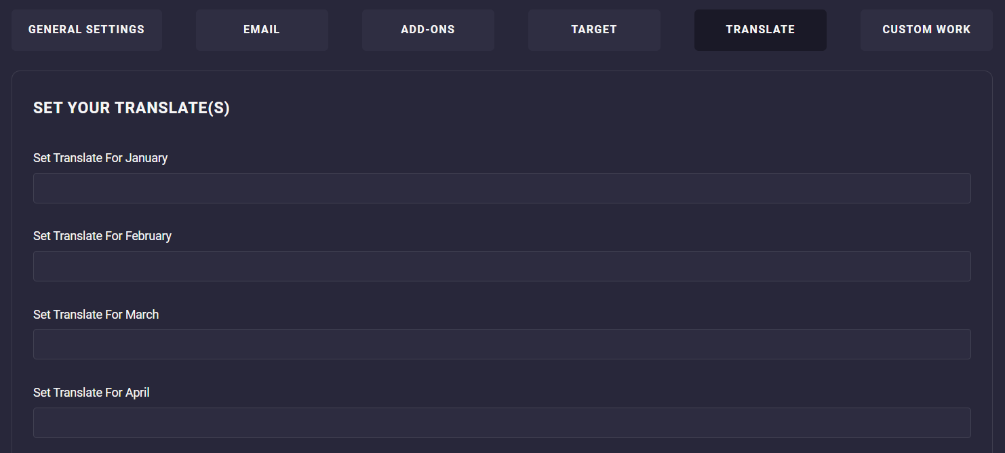Image resolution: width=1005 pixels, height=453 pixels.
Task: Place cursor in the first month's translate box
Action: click(x=502, y=188)
